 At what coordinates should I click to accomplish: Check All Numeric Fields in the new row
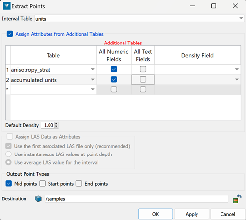click(114, 89)
